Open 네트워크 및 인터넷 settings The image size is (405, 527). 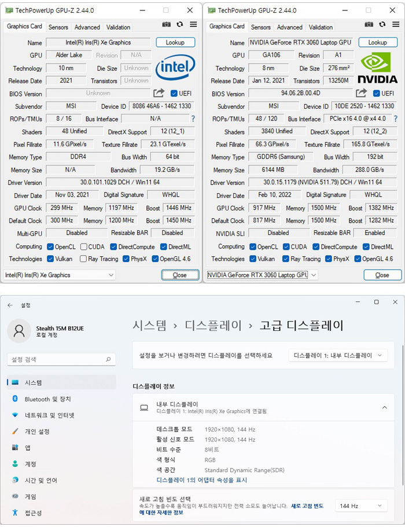61,415
